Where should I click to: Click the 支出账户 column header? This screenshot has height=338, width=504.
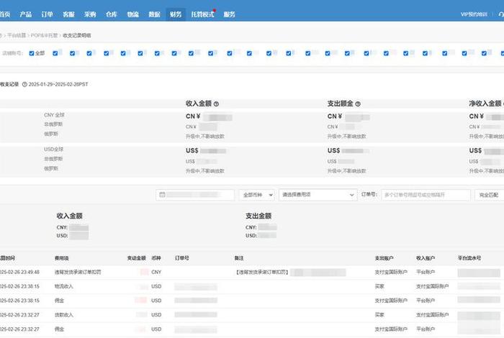[x=384, y=258]
